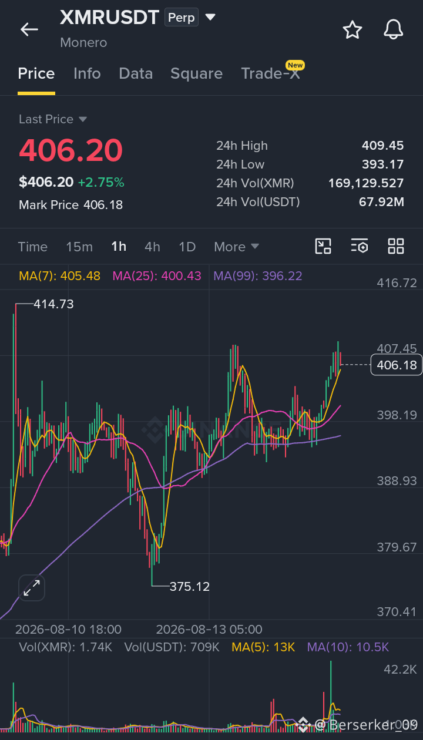Image resolution: width=423 pixels, height=740 pixels.
Task: Tap the last price 406.20 value
Action: 71,150
